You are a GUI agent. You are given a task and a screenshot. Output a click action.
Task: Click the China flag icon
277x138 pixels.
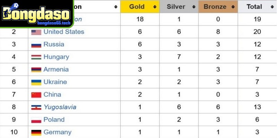point(36,95)
